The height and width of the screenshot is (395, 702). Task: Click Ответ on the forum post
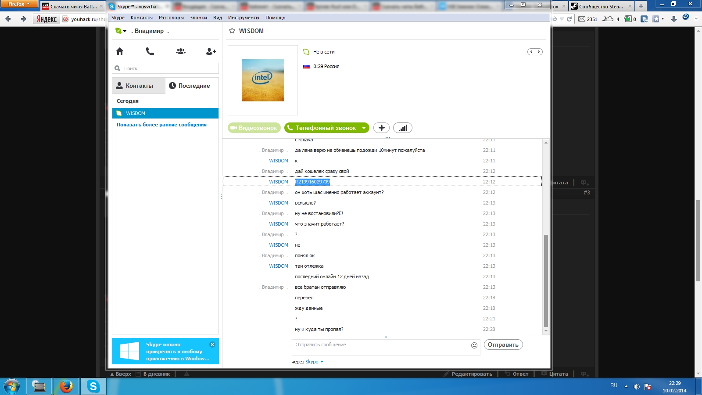click(517, 374)
